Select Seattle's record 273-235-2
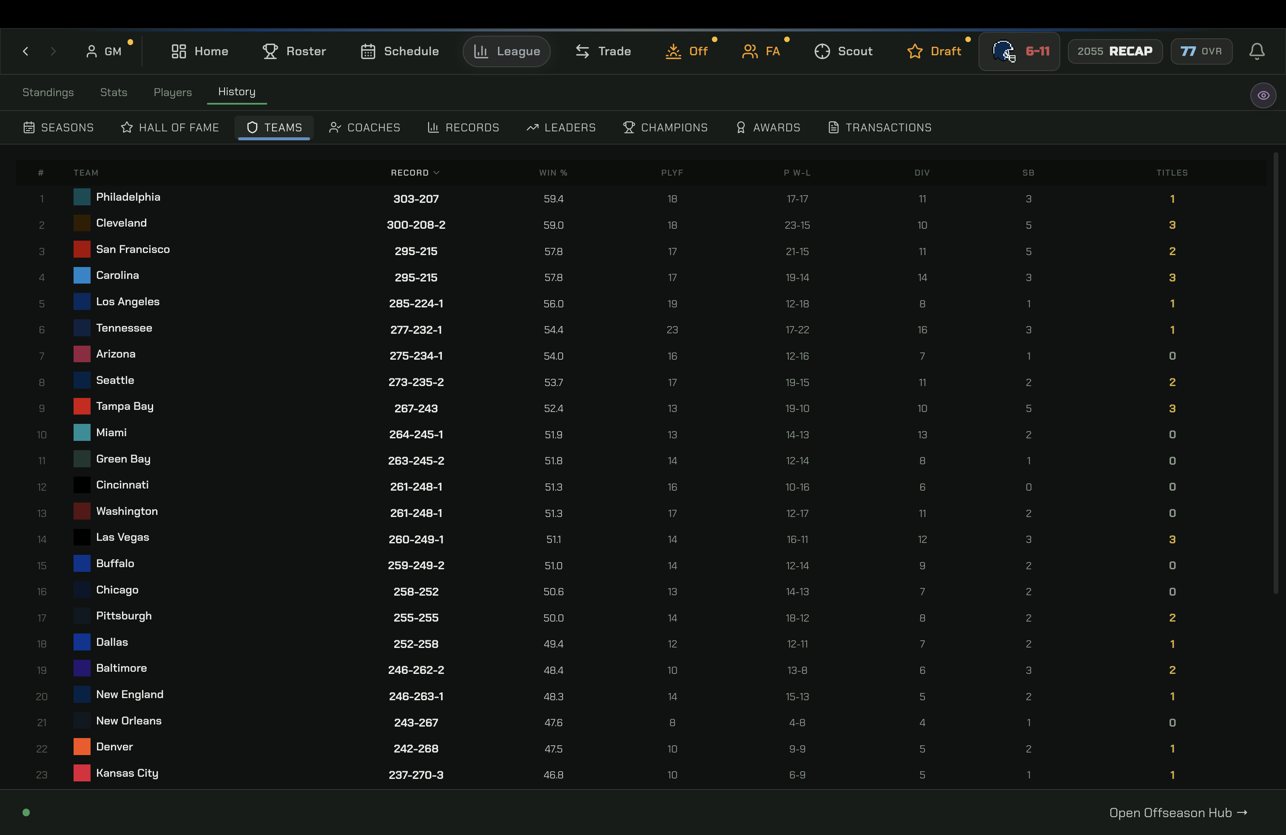The width and height of the screenshot is (1286, 835). pyautogui.click(x=416, y=382)
